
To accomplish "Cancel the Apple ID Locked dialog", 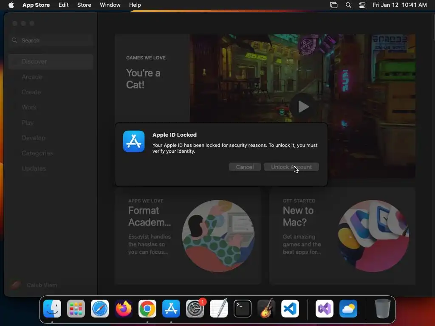I will 245,167.
